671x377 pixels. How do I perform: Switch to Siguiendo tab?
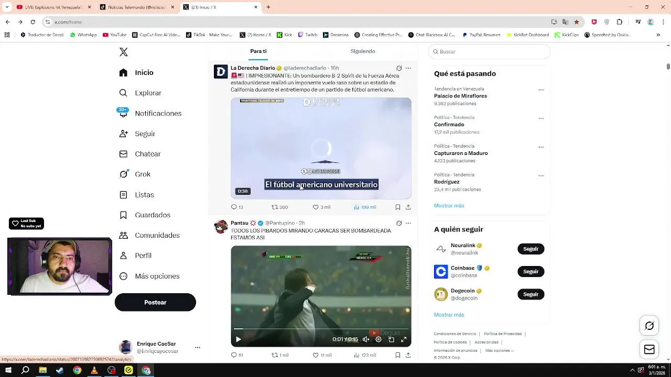click(363, 51)
